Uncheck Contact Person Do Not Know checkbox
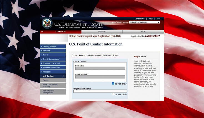The image size is (204, 118). coord(113,83)
